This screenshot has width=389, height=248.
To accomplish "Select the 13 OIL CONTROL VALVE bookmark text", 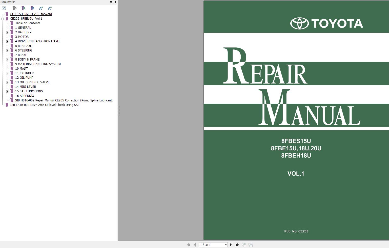I will click(x=32, y=82).
